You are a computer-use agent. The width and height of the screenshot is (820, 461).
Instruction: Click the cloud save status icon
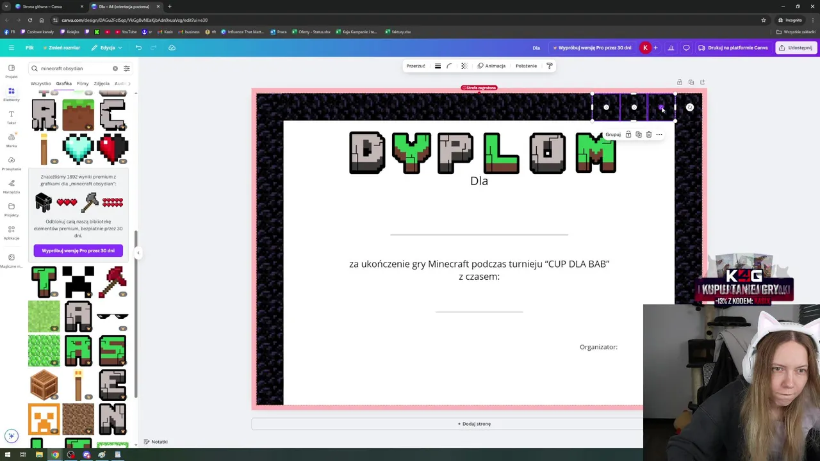coord(172,47)
